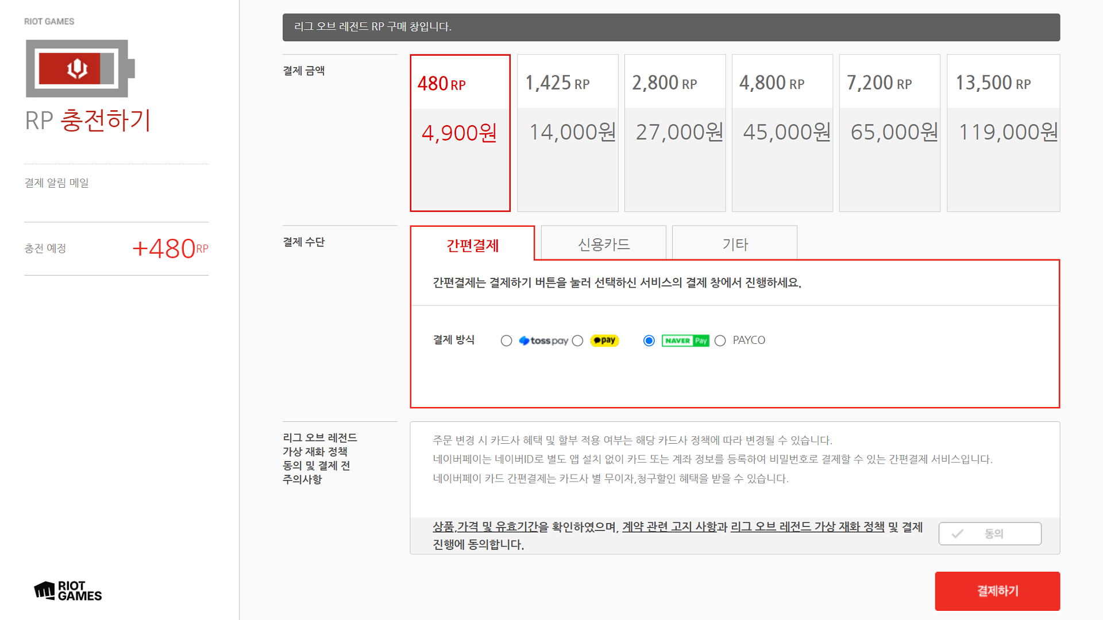
Task: Choose the 1,425 RP 14,000원 package
Action: (x=568, y=133)
